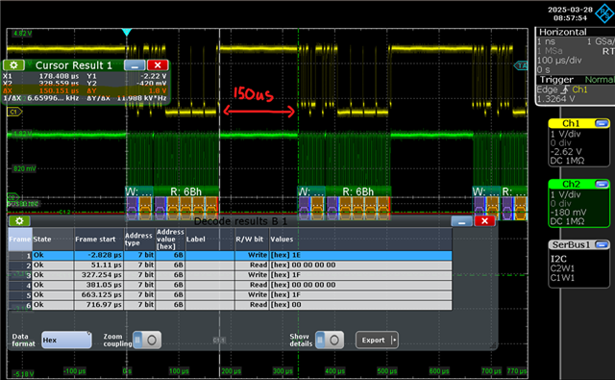Image resolution: width=615 pixels, height=380 pixels.
Task: Minimize the Ch2 signal icon
Action: point(602,184)
